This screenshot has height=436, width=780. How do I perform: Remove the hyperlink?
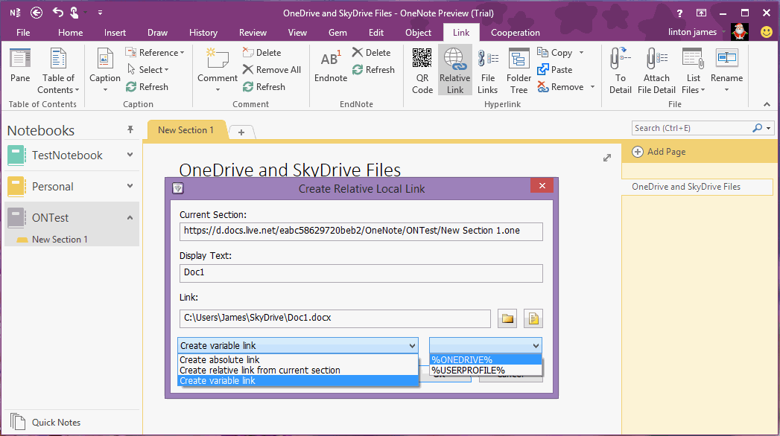click(x=561, y=87)
